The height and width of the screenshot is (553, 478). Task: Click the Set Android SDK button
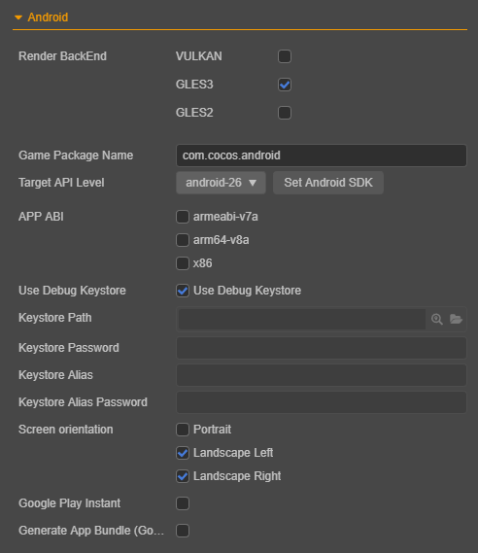[x=328, y=183]
